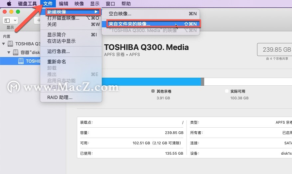The width and height of the screenshot is (292, 174).
Task: Choose 来自文件夹的映像… in the submenu
Action: pyautogui.click(x=150, y=24)
